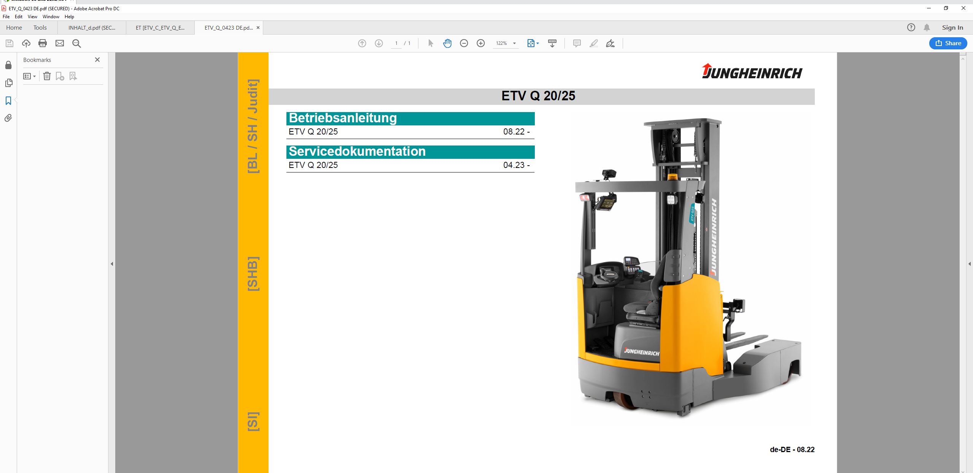
Task: Print the document with printer icon
Action: pos(43,43)
